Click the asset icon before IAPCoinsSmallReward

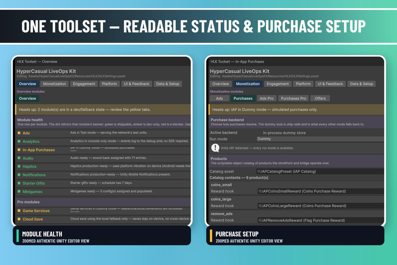click(260, 191)
